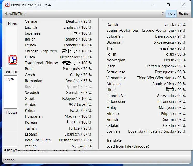Select Greek language option
Viewport: 193px width, 166px height.
58,98
